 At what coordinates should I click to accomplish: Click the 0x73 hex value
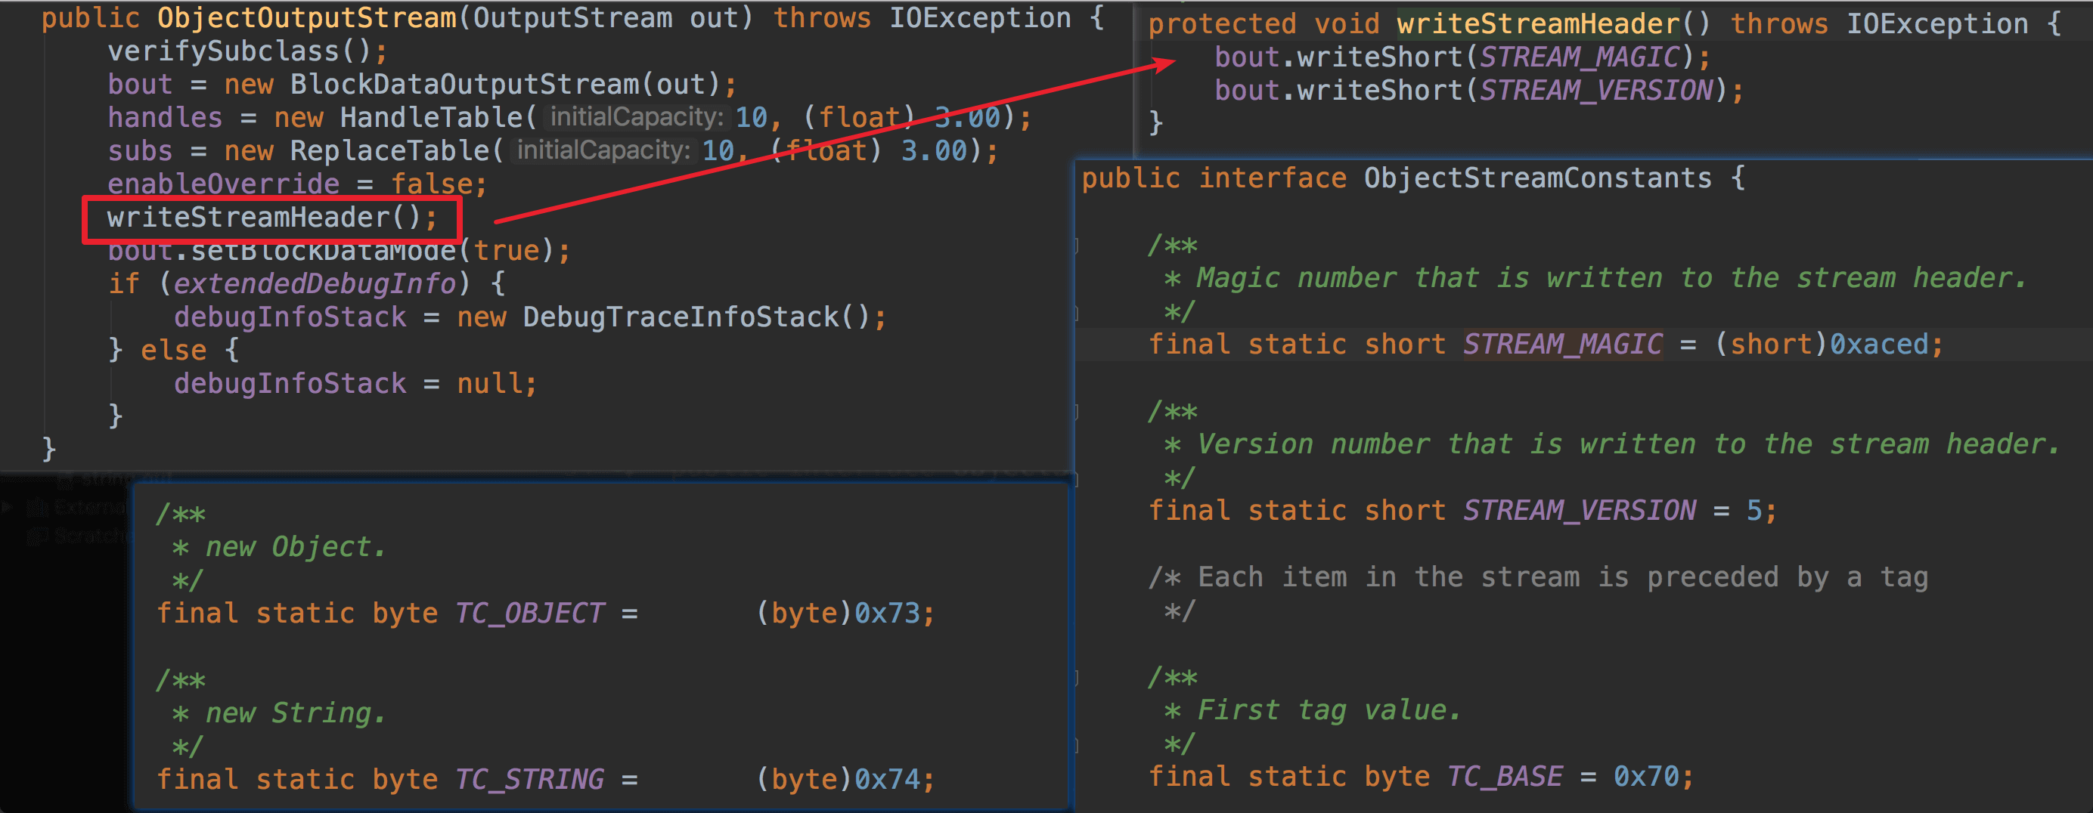tap(886, 614)
